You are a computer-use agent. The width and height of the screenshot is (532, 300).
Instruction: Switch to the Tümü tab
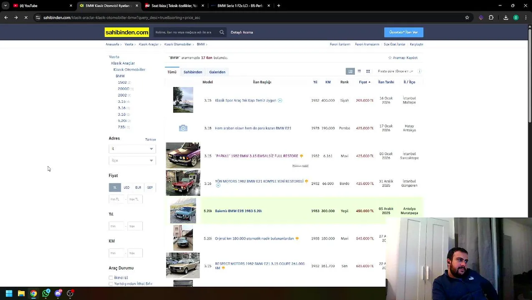172,72
